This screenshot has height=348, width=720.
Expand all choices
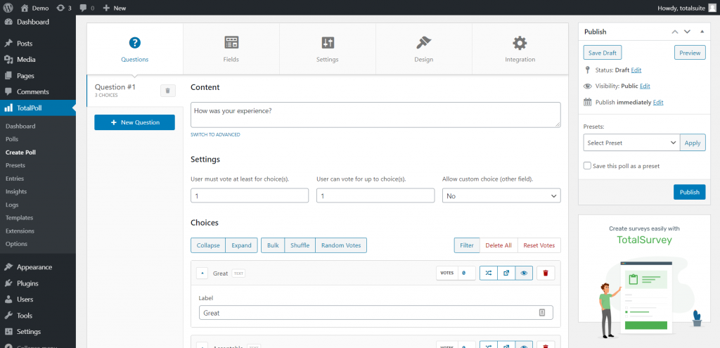(241, 245)
